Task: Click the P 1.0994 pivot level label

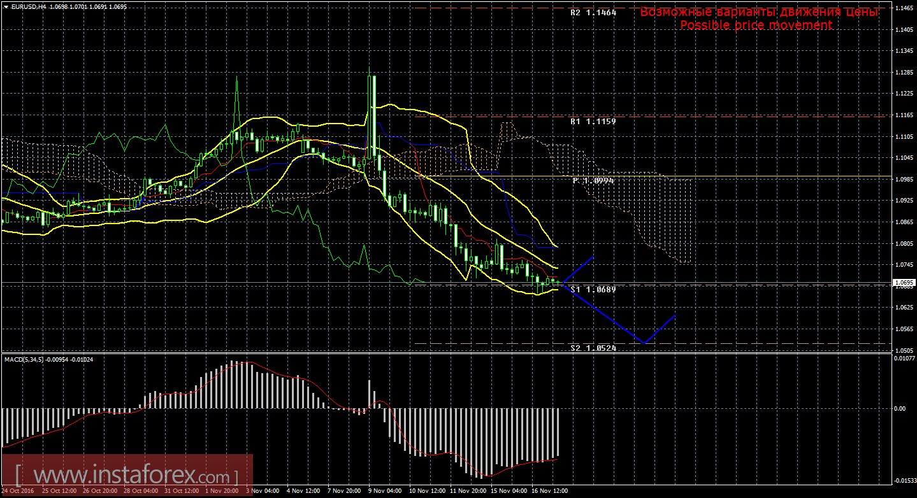Action: point(593,181)
